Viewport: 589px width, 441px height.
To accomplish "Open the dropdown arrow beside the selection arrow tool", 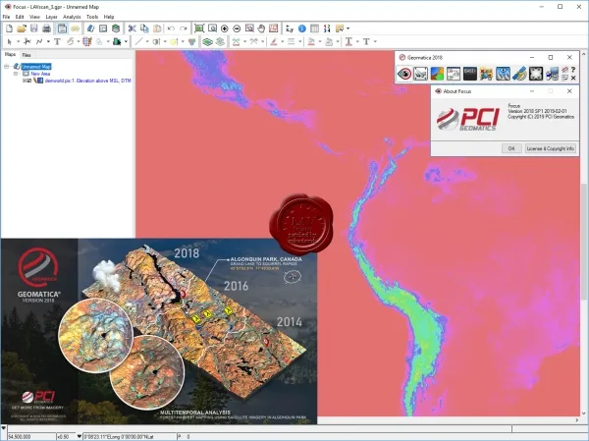I will 18,41.
